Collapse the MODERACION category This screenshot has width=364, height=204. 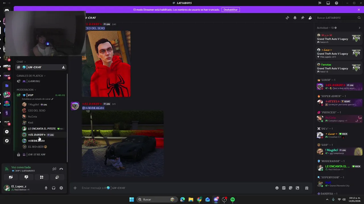click(x=26, y=90)
